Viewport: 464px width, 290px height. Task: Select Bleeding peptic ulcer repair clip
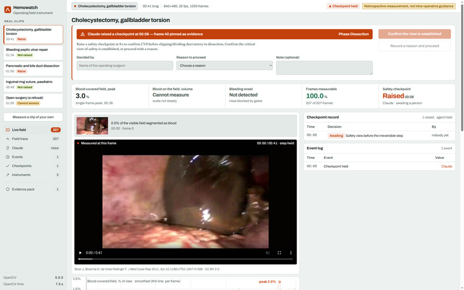pos(33,52)
